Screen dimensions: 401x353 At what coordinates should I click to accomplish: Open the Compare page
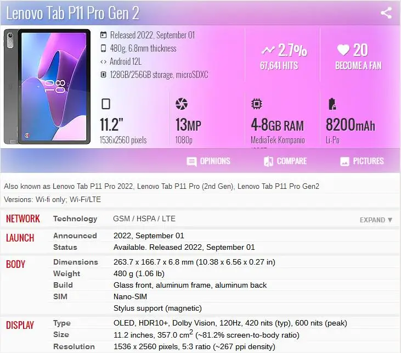point(285,161)
